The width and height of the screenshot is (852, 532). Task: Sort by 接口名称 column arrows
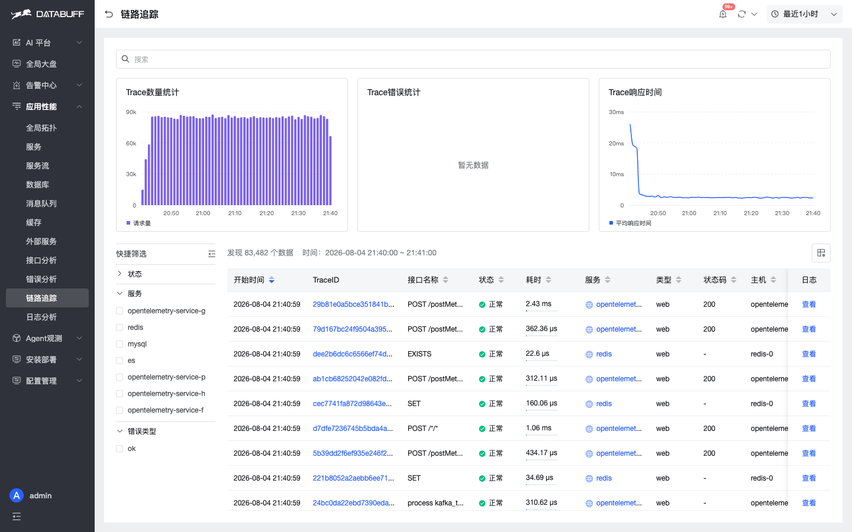[x=446, y=280]
